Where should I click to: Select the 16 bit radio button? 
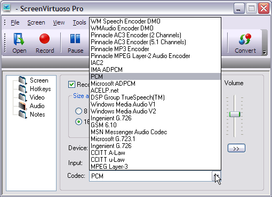coord(78,122)
